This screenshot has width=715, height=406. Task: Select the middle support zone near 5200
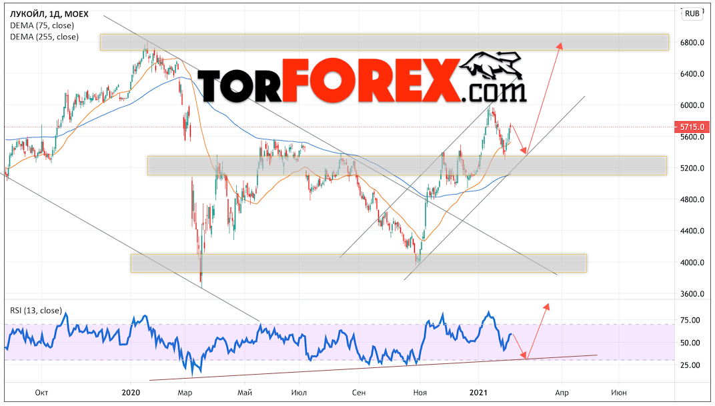[x=407, y=166]
